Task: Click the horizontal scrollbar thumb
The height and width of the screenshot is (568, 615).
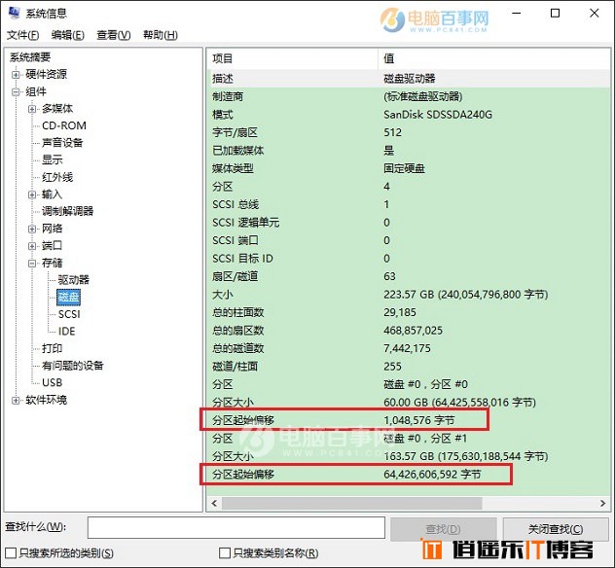Action: point(352,503)
